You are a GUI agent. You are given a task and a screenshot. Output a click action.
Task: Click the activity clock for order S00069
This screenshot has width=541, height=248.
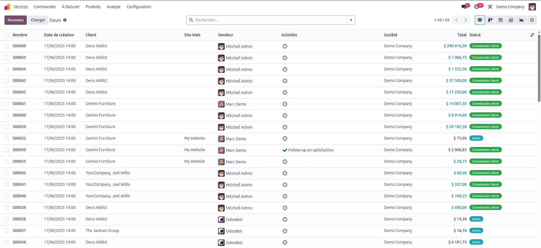tap(285, 46)
